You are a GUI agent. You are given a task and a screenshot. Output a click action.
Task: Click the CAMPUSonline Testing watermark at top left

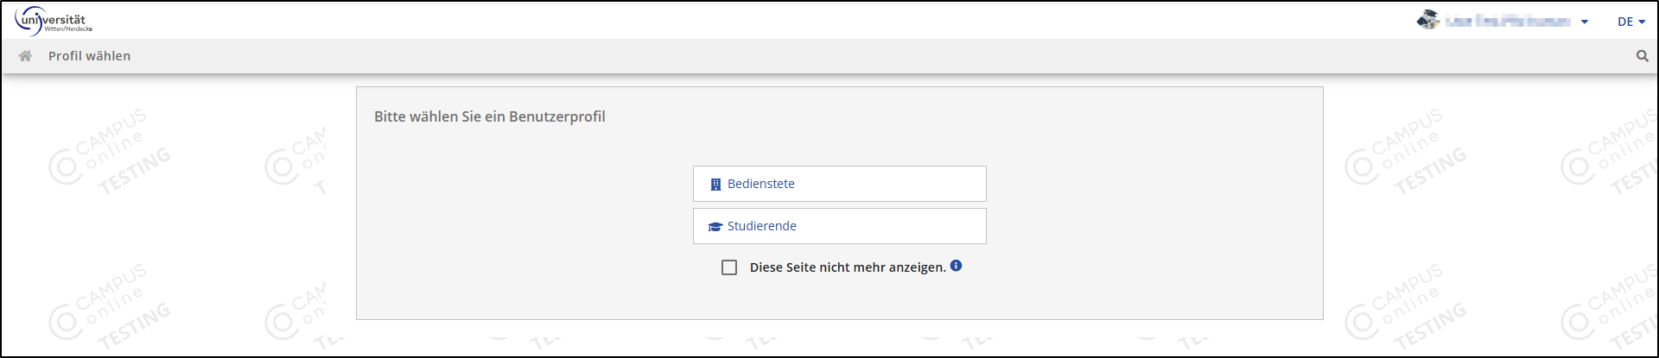point(111,151)
